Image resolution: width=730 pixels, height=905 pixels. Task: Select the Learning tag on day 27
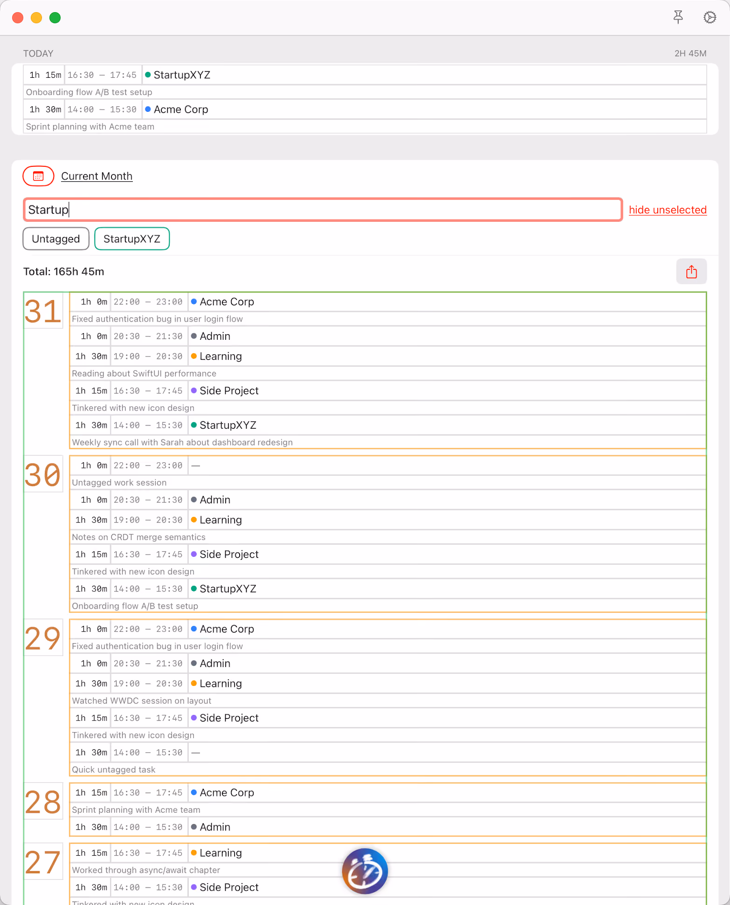click(x=220, y=853)
